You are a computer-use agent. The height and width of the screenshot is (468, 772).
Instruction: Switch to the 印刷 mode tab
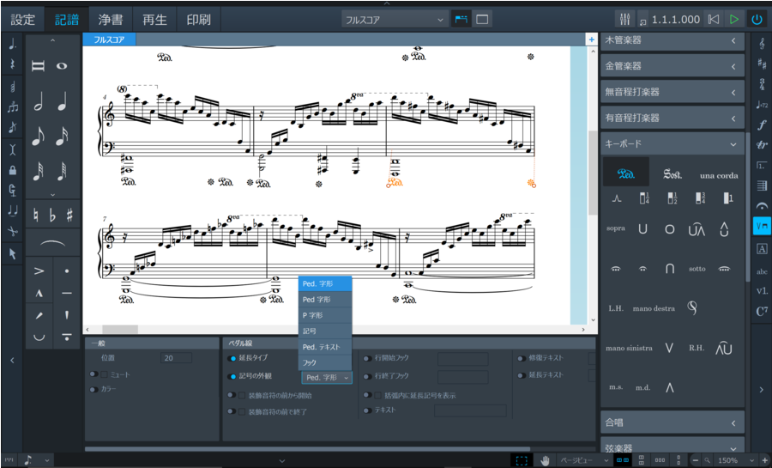[x=198, y=20]
